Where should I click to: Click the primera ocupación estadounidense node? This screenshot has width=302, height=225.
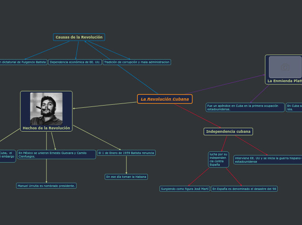pyautogui.click(x=245, y=107)
